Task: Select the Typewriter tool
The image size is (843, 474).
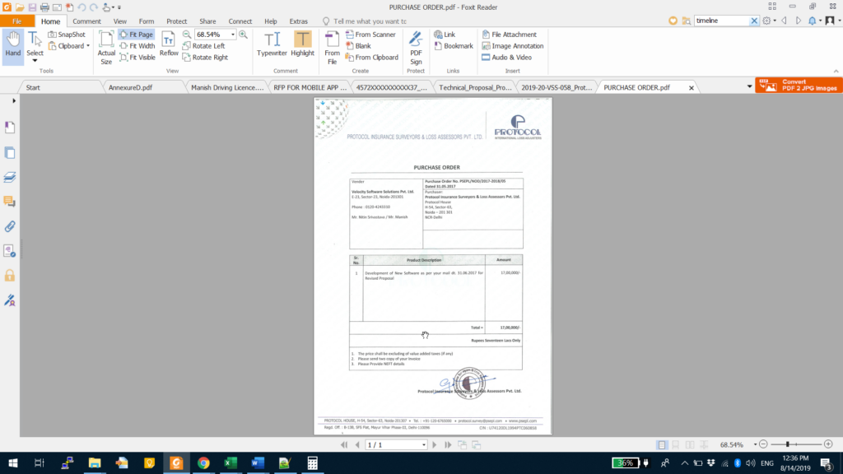Action: click(x=272, y=45)
